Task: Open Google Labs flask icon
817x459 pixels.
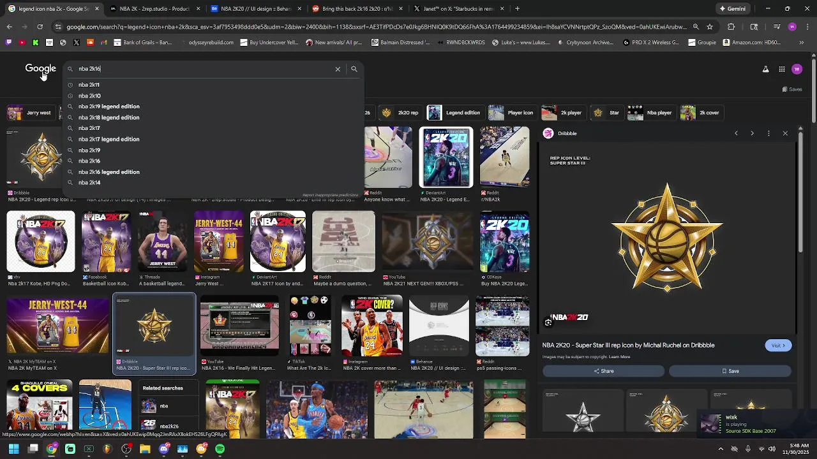Action: tap(765, 69)
